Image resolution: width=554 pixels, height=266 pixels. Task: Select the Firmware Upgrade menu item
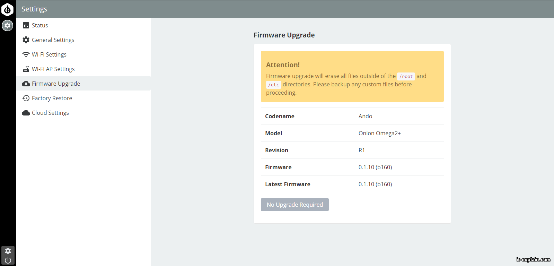tap(56, 84)
